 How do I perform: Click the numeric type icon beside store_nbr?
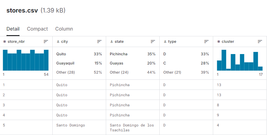5,42
